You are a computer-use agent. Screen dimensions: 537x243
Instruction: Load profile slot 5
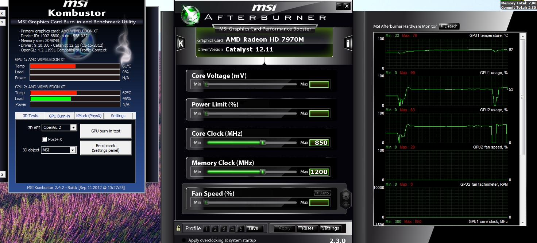tap(240, 229)
